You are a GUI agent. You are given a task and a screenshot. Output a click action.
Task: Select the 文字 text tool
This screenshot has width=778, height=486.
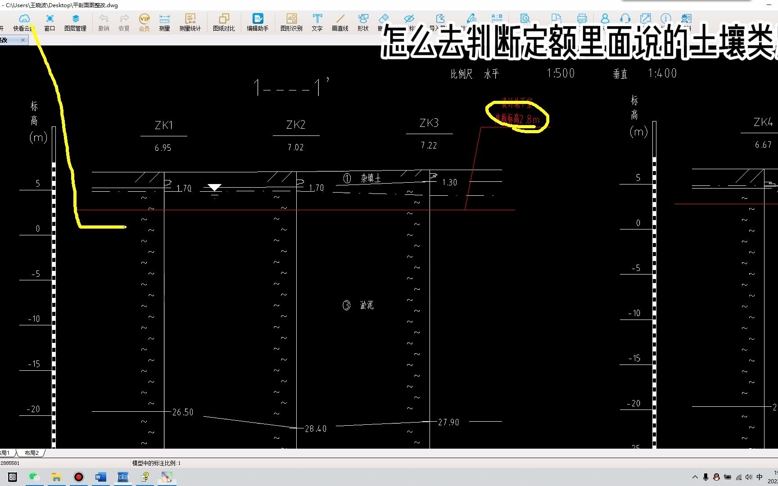pos(317,22)
